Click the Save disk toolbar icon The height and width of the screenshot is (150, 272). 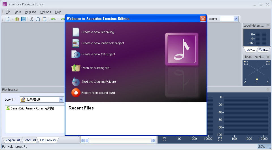point(23,19)
